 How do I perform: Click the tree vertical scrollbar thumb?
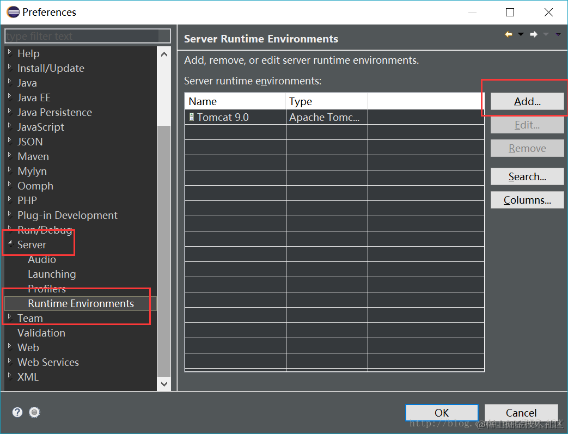164,250
